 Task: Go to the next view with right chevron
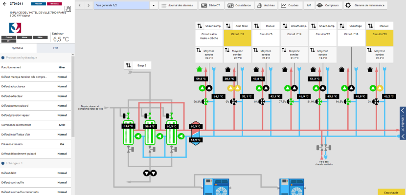89,5
